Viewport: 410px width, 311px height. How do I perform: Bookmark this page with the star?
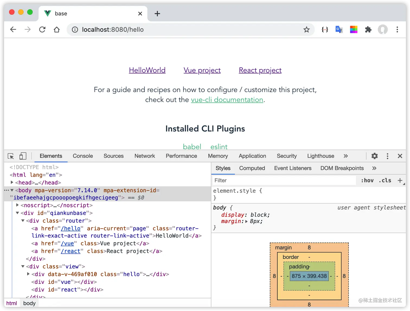tap(306, 30)
